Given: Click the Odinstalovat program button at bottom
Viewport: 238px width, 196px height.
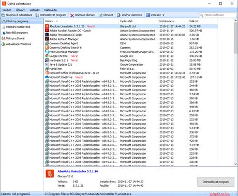Looking at the screenshot, I should [216, 182].
